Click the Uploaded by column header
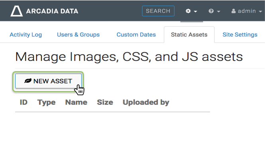This screenshot has width=265, height=160. coord(146,102)
